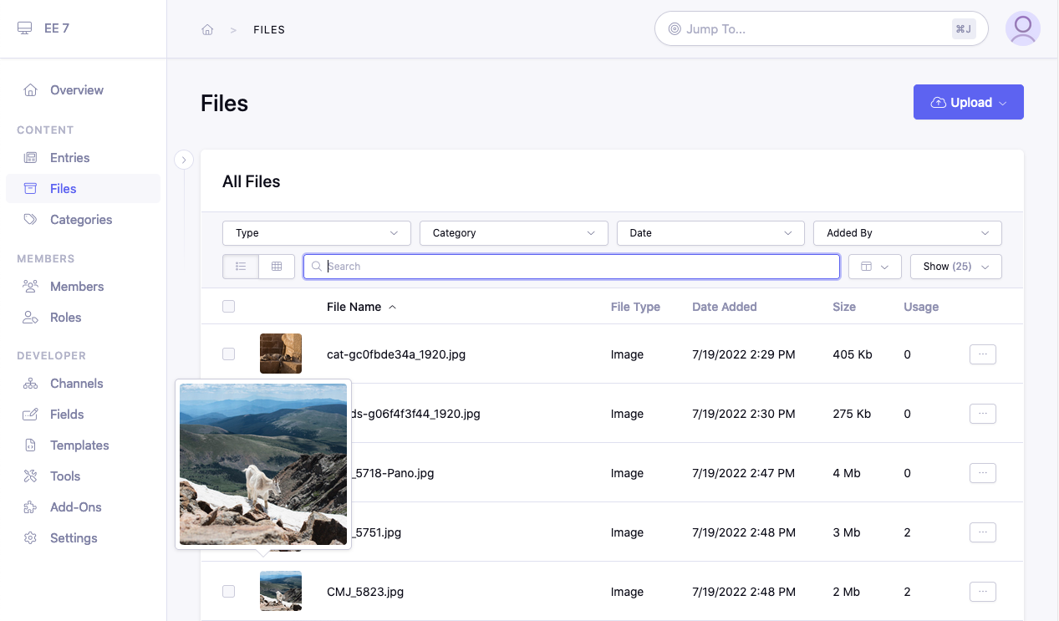Switch to list view icon

coord(241,267)
